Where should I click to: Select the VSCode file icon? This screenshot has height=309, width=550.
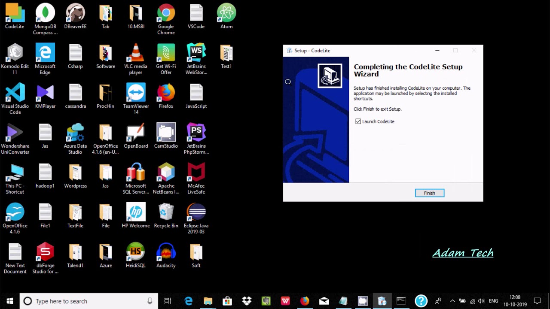(x=196, y=16)
